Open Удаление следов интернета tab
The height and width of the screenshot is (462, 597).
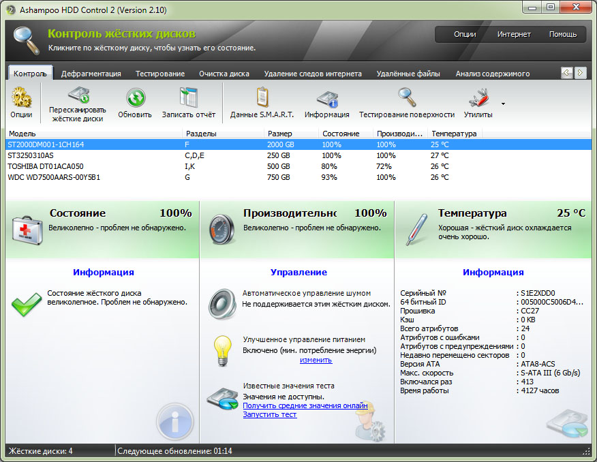(x=313, y=74)
